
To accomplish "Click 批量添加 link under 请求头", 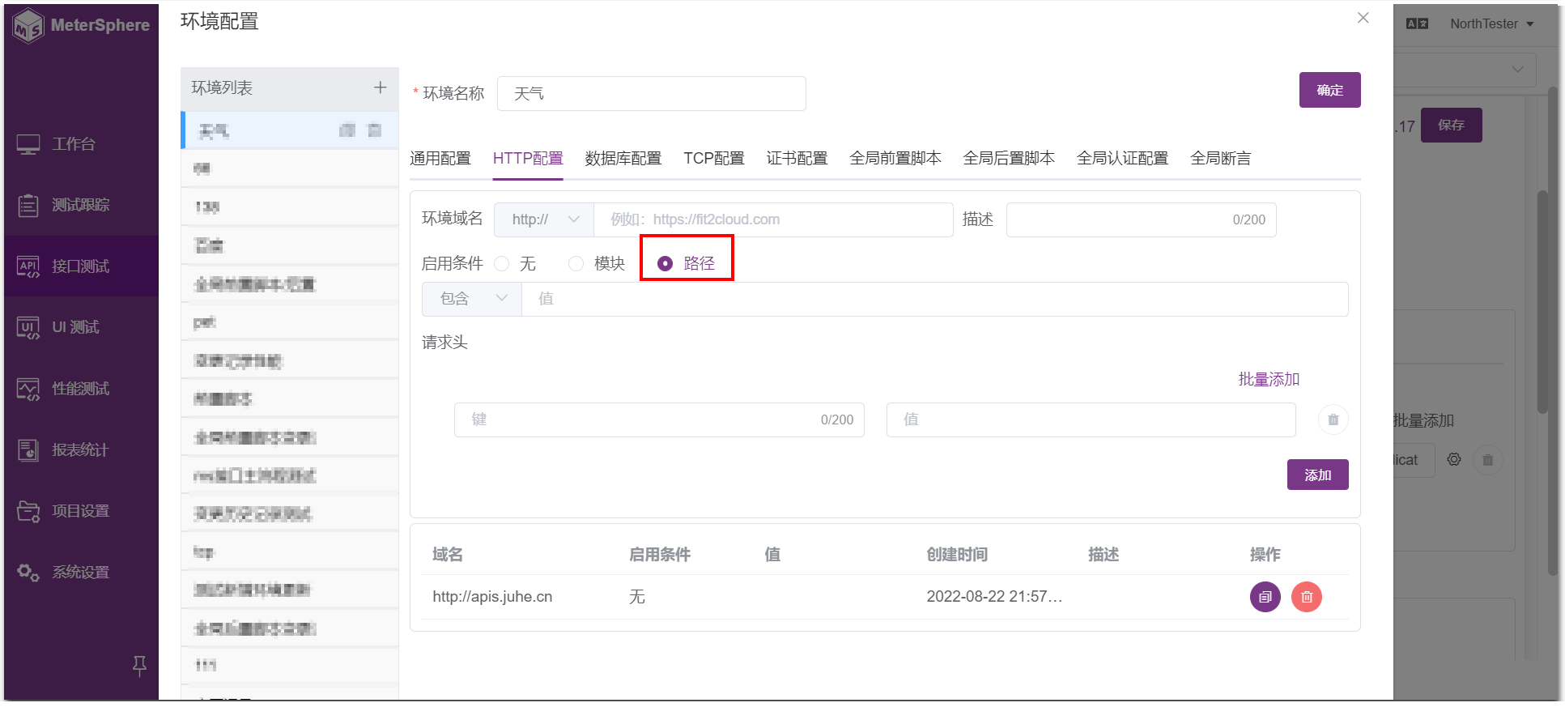I will [x=1269, y=379].
